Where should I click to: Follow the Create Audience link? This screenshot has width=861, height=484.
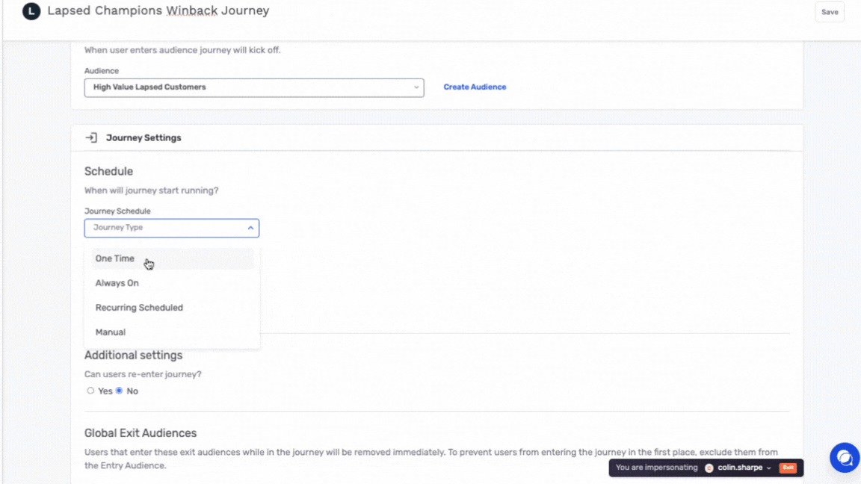475,87
